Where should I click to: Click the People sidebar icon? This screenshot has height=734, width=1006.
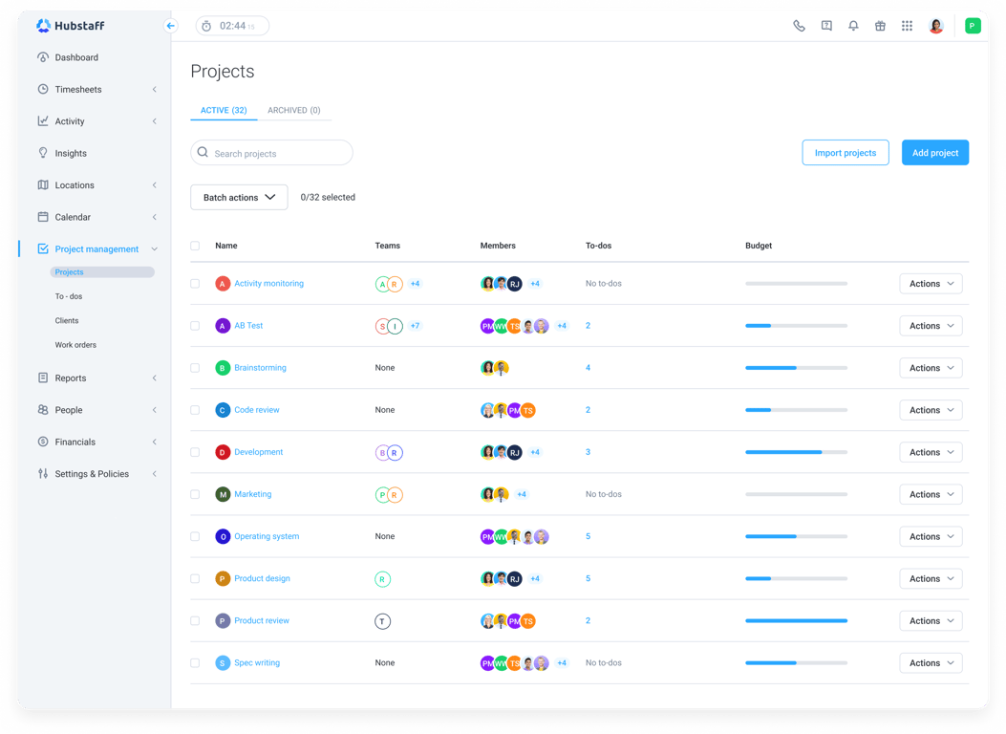43,409
